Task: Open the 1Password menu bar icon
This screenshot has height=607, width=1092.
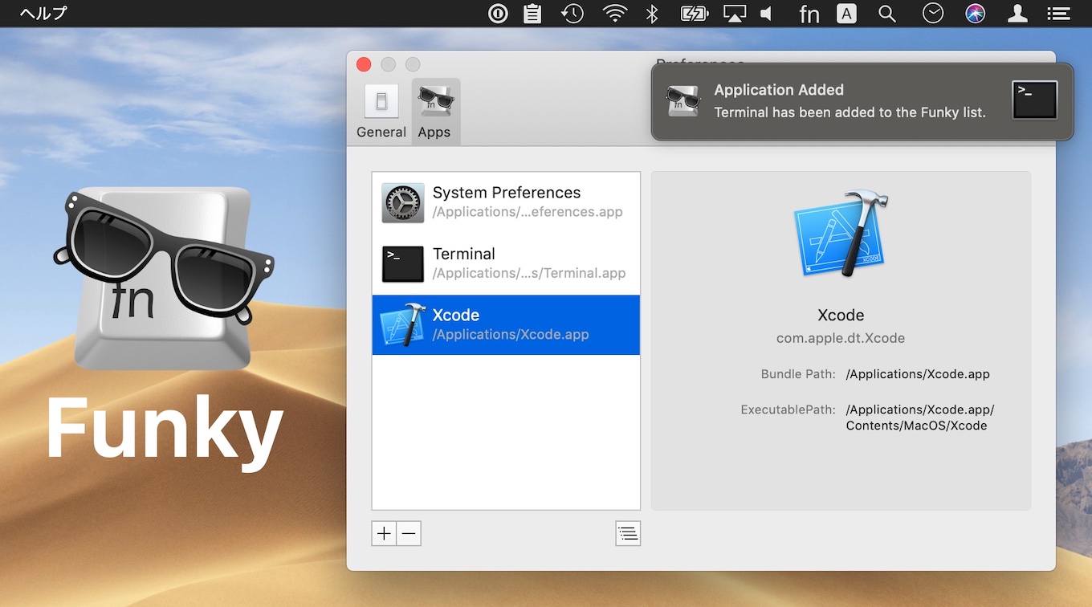Action: (x=498, y=13)
